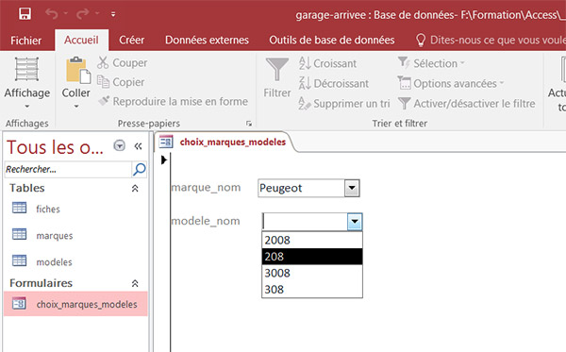The width and height of the screenshot is (566, 352).
Task: Collapse the Tables group
Action: tap(135, 188)
